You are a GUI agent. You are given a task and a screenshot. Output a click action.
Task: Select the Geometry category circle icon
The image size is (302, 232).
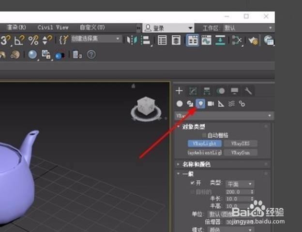(180, 104)
